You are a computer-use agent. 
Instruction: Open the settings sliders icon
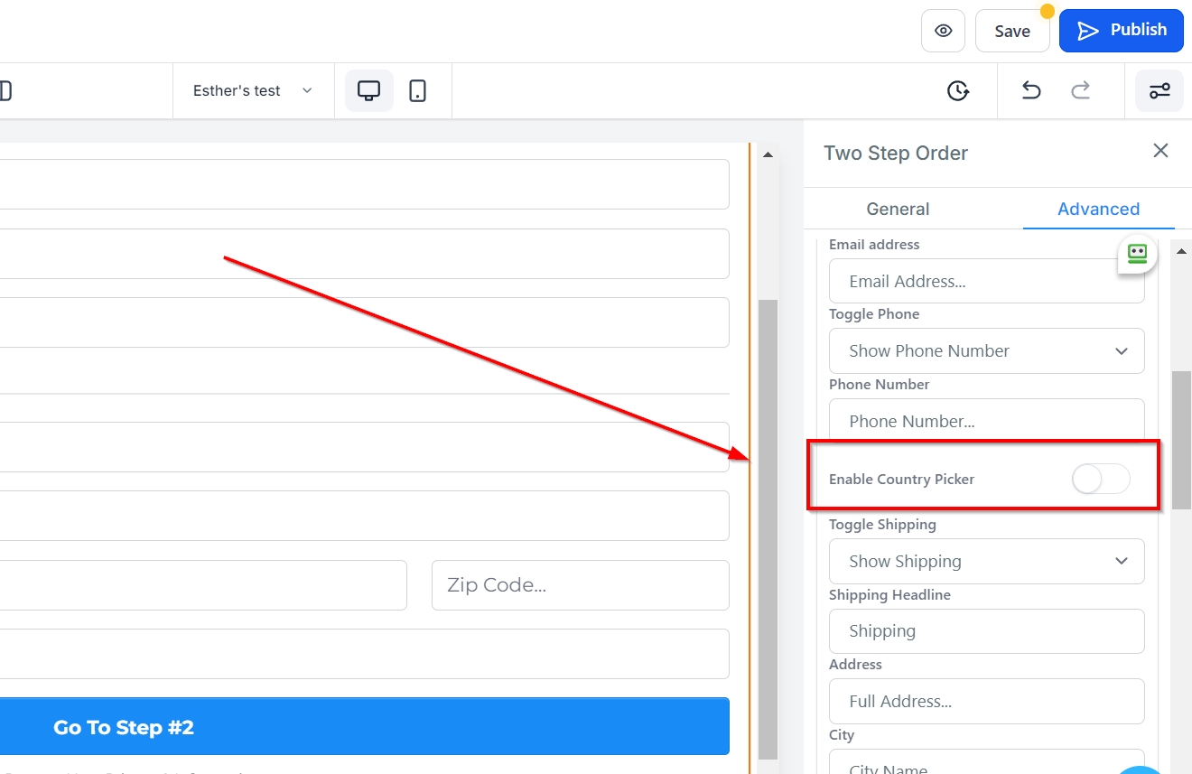(x=1159, y=90)
